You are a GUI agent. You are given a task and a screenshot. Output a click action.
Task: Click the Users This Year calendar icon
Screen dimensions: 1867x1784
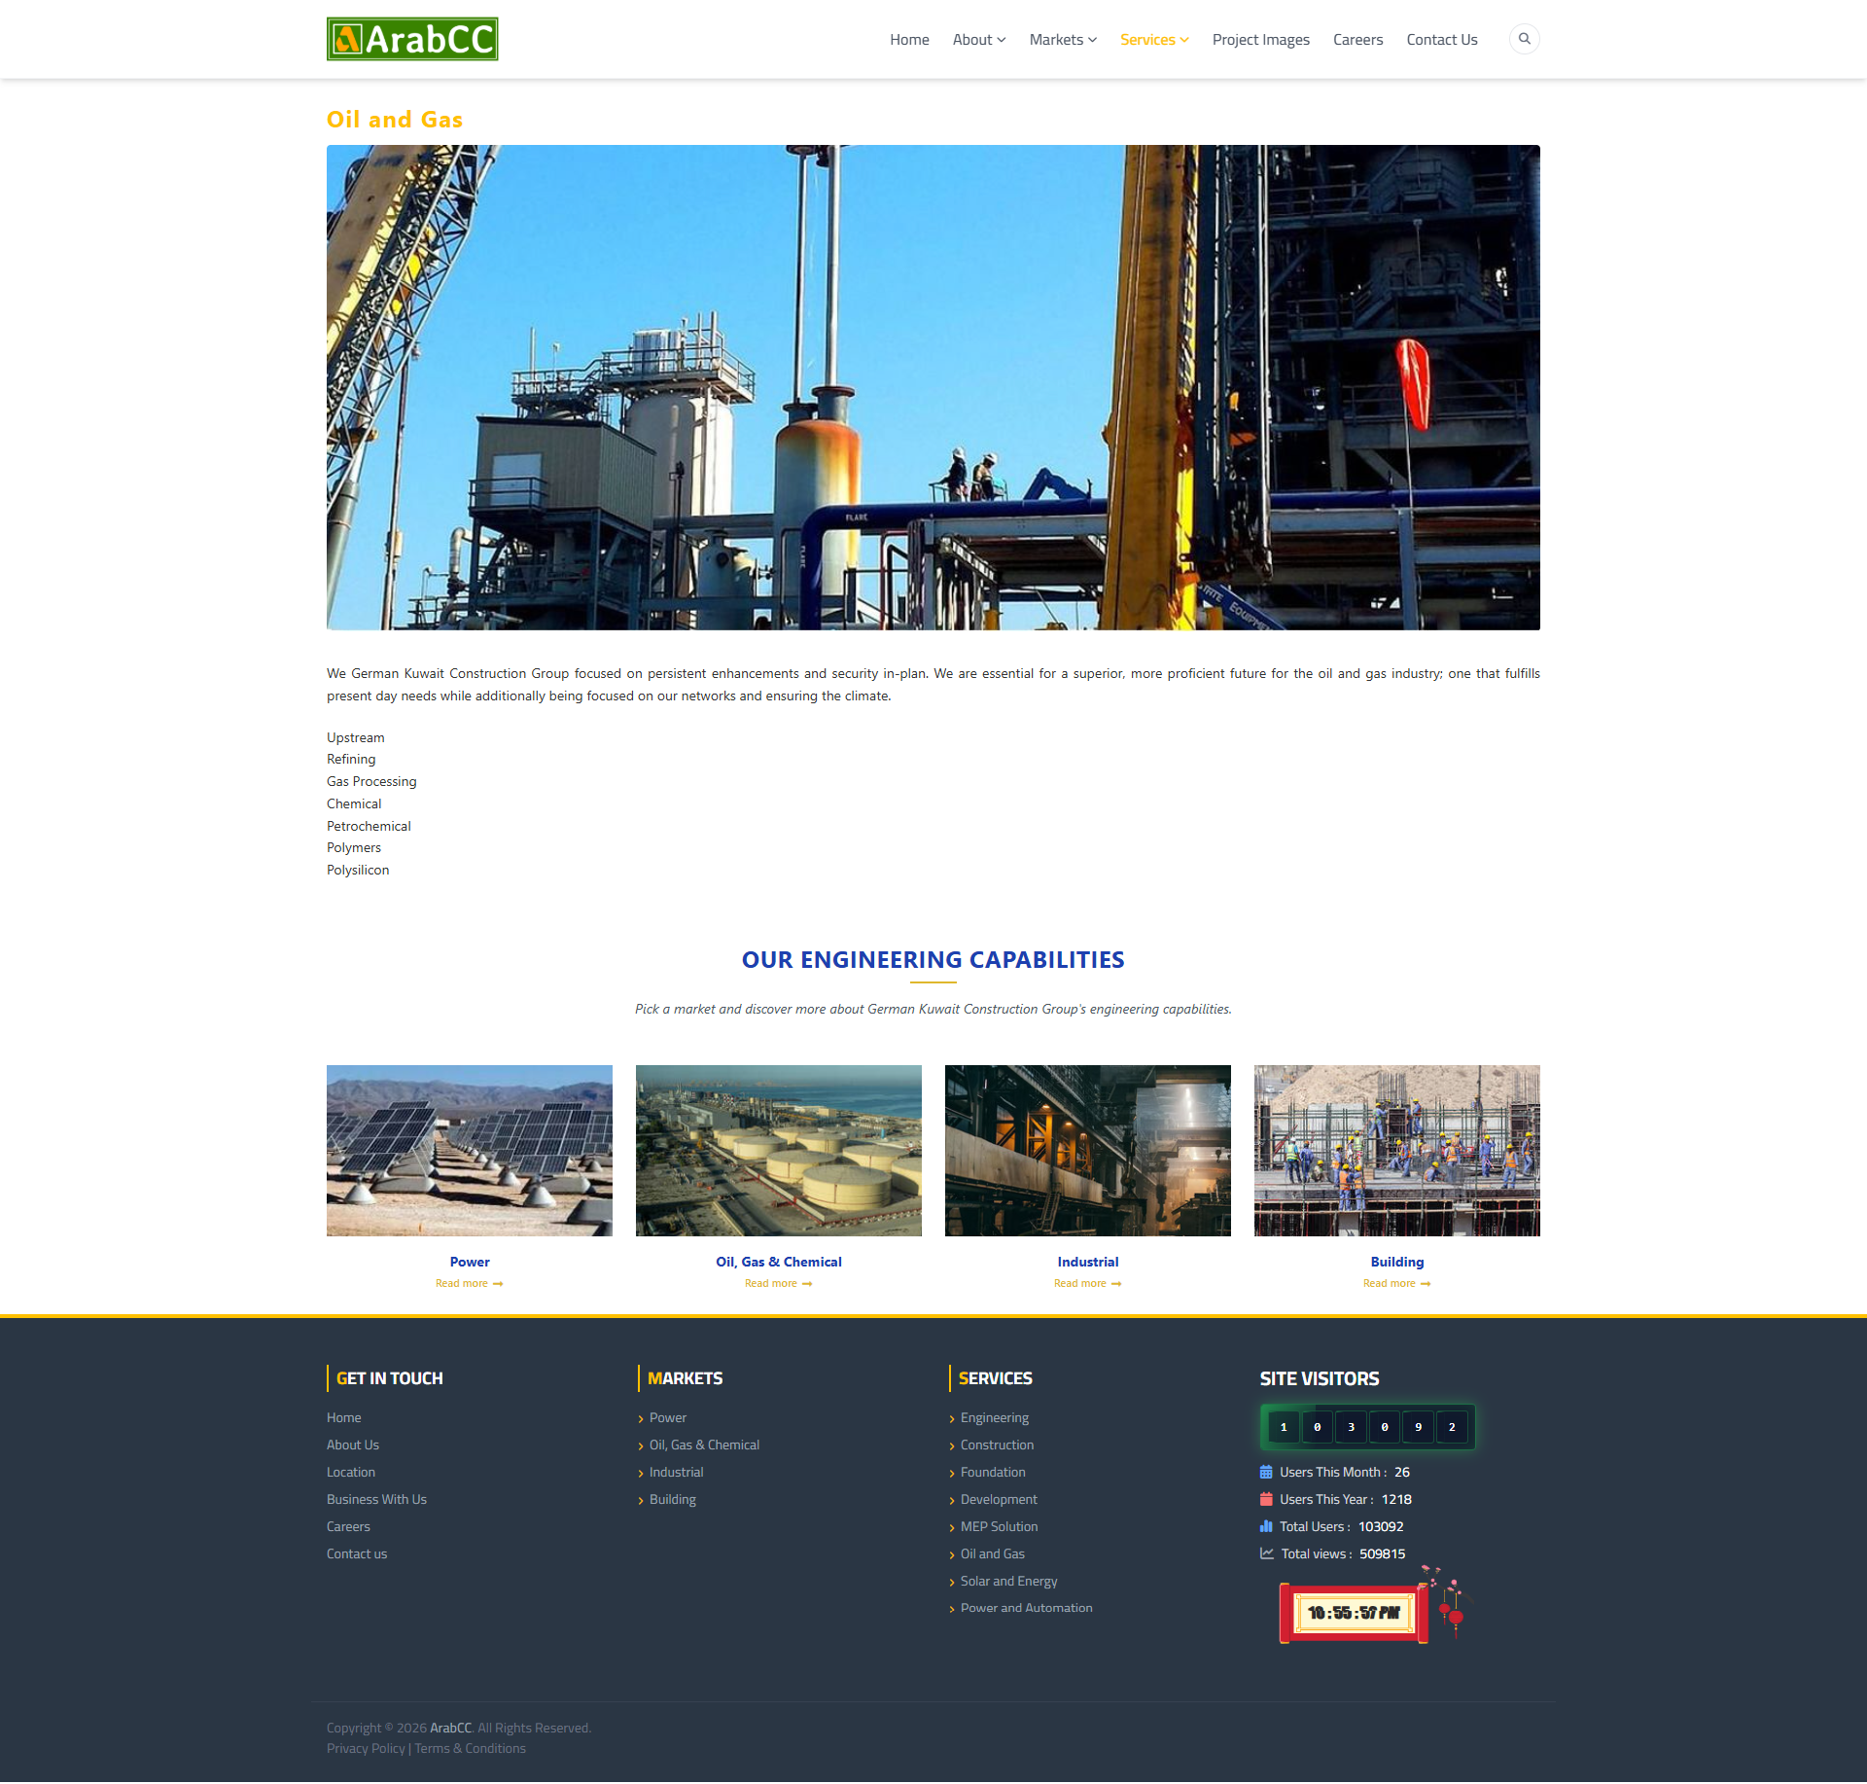[1266, 1499]
